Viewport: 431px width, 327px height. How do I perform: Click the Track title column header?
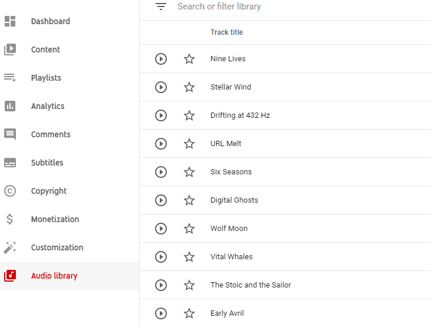227,32
